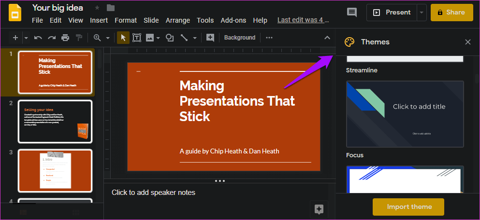Screen dimensions: 480x220
Task: Close the Themes panel
Action: [468, 42]
